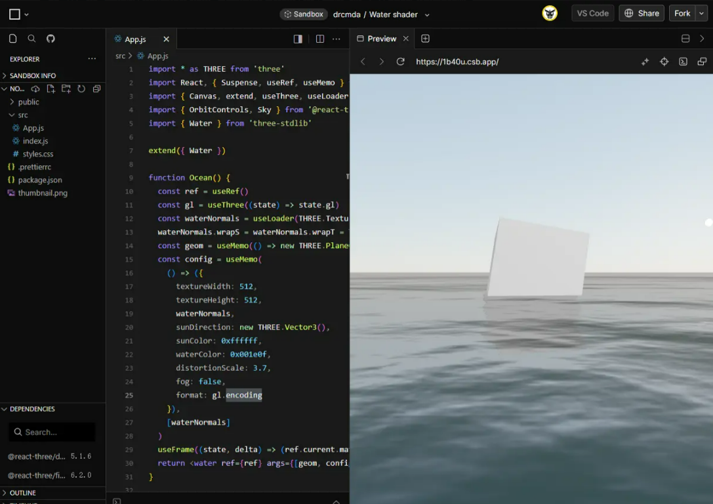Click the src breadcrumb

tap(120, 56)
